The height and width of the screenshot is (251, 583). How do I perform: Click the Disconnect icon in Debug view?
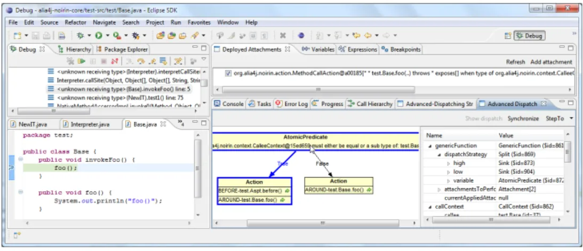click(115, 61)
